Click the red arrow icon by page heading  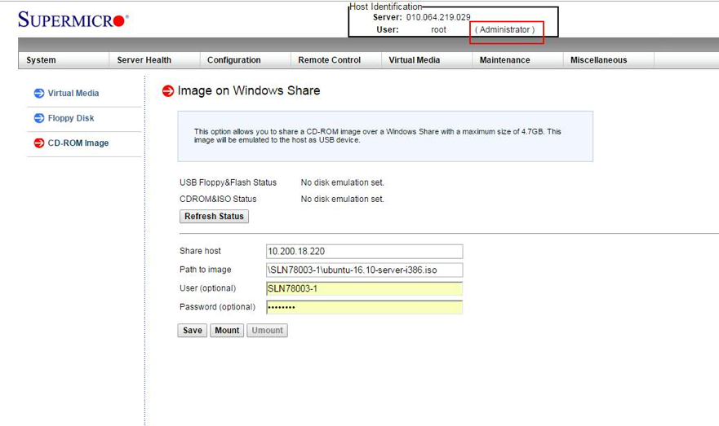click(x=168, y=91)
